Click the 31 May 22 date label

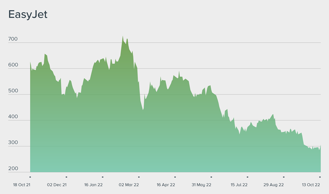tap(202, 184)
